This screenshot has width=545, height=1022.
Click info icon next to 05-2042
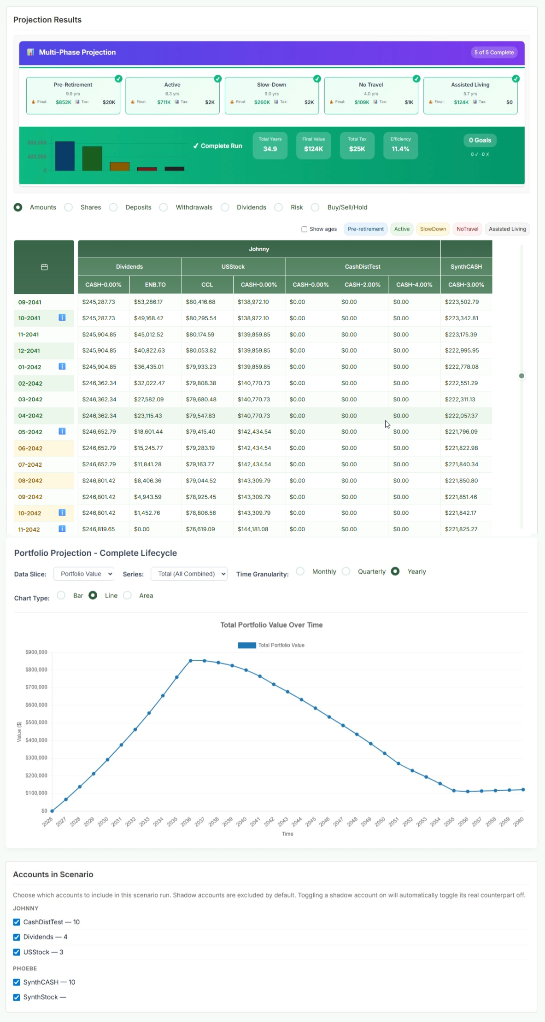(x=62, y=431)
